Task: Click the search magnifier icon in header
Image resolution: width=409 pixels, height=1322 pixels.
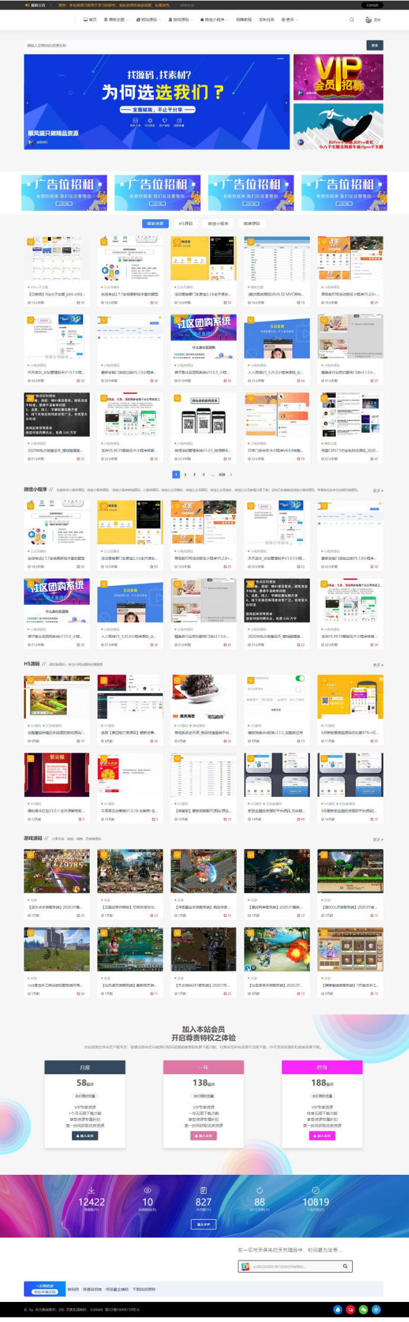Action: click(x=352, y=20)
